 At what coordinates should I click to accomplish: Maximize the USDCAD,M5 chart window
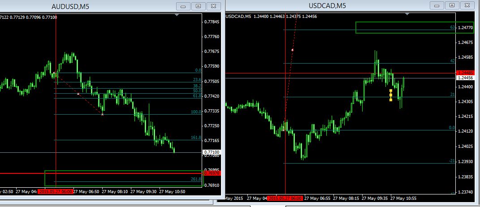[452, 5]
